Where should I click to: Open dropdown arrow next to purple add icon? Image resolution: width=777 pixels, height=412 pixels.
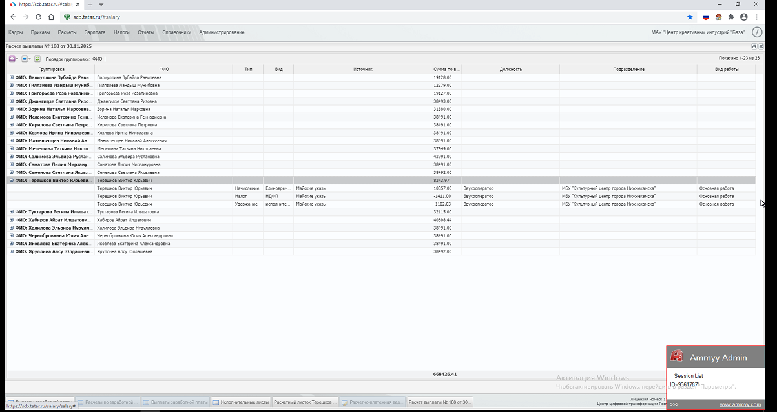(x=17, y=59)
